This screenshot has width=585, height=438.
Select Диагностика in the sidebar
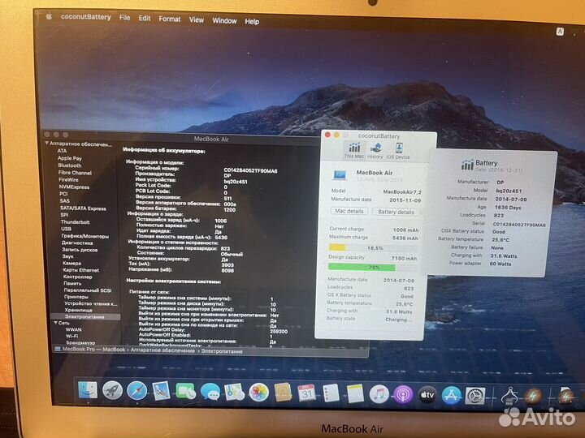[77, 243]
